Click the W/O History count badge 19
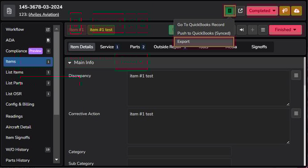The width and height of the screenshot is (308, 168). [x=47, y=150]
